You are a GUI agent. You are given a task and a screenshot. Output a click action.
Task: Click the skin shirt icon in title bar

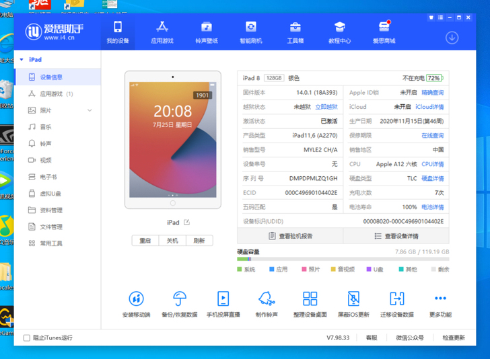[431, 17]
